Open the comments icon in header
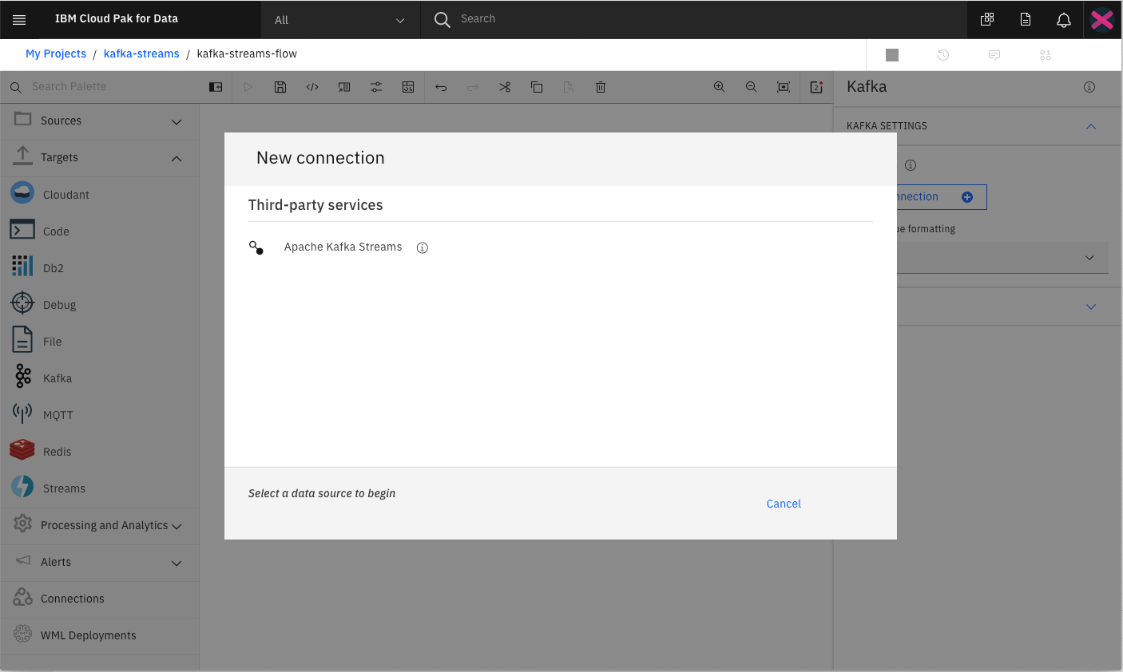 tap(994, 55)
